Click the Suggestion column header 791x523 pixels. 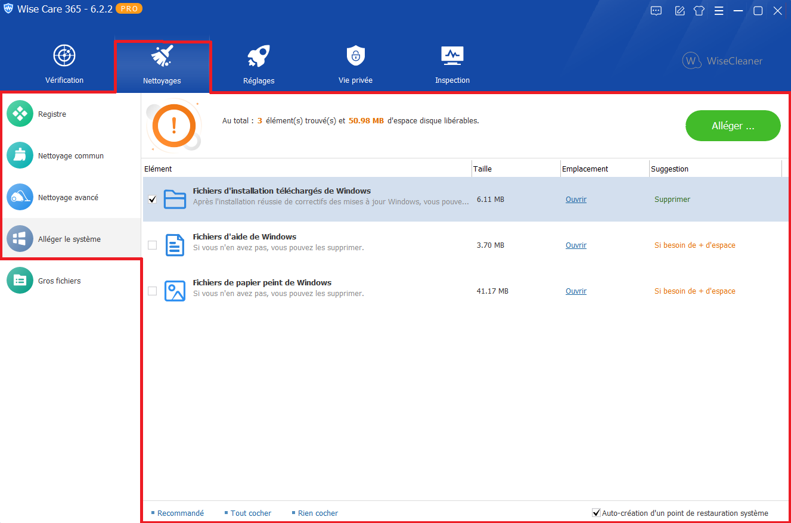click(715, 169)
